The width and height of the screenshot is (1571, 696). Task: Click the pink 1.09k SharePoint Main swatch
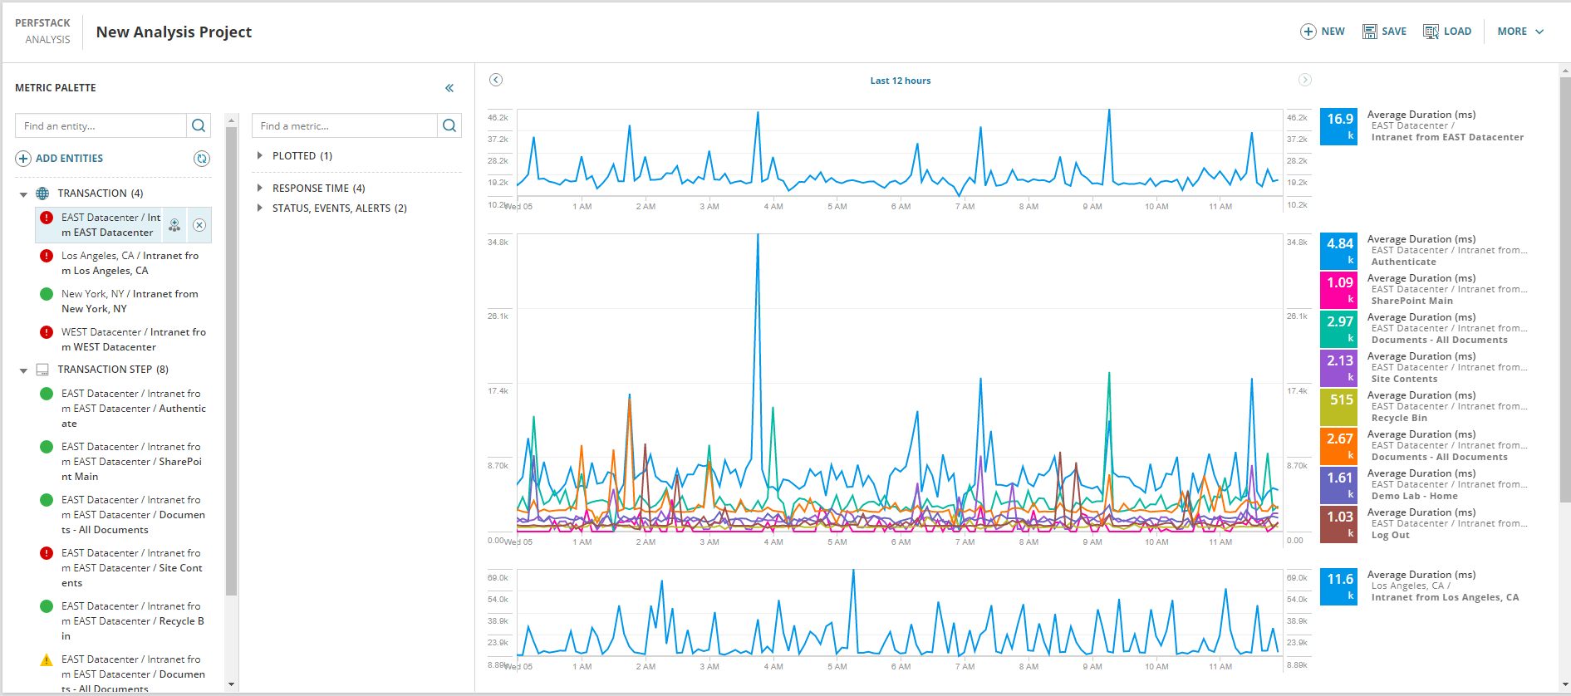click(x=1338, y=290)
